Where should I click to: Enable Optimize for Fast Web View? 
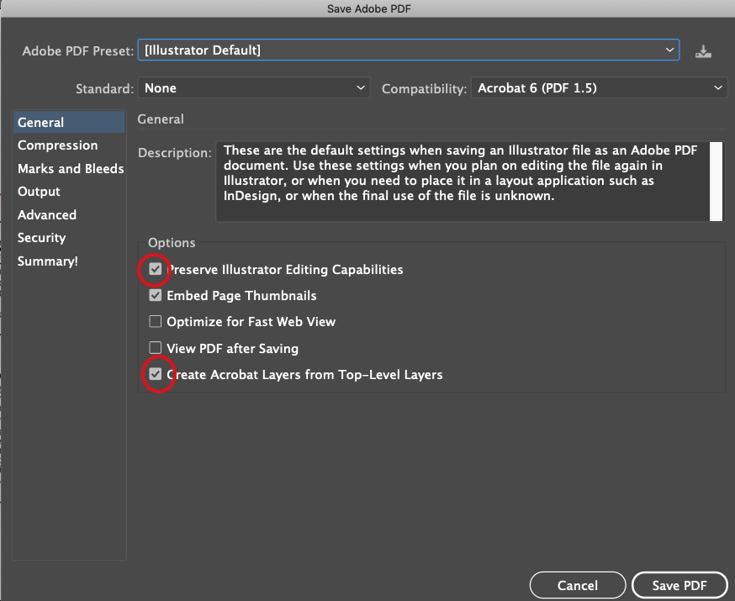tap(155, 321)
